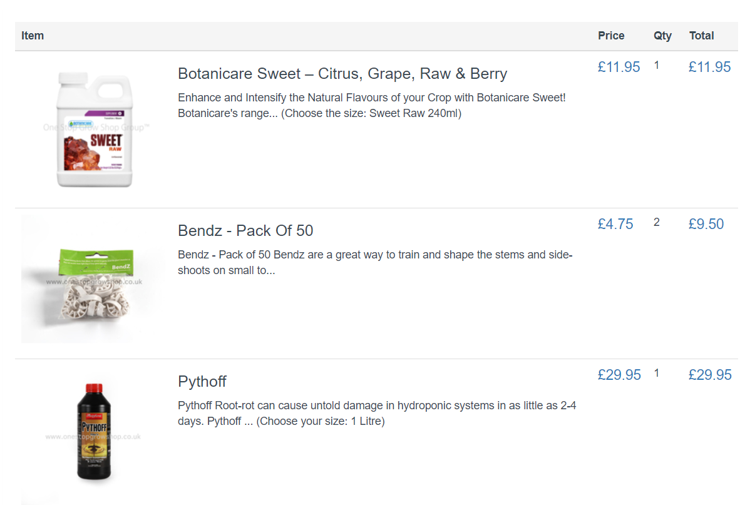
Task: Click the Botanicare Sweet description text
Action: point(371,106)
